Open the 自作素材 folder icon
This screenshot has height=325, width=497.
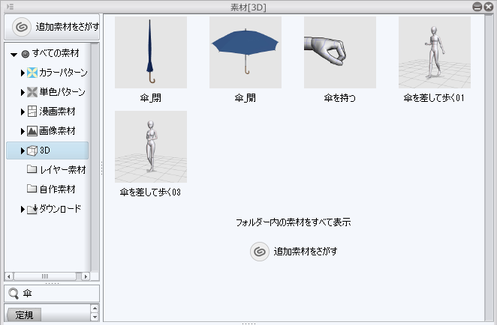32,189
